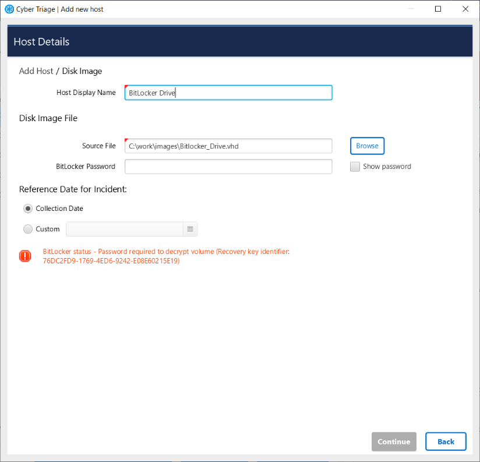Focus the Host Display Name field
Screen dimensions: 480x462
click(x=228, y=93)
